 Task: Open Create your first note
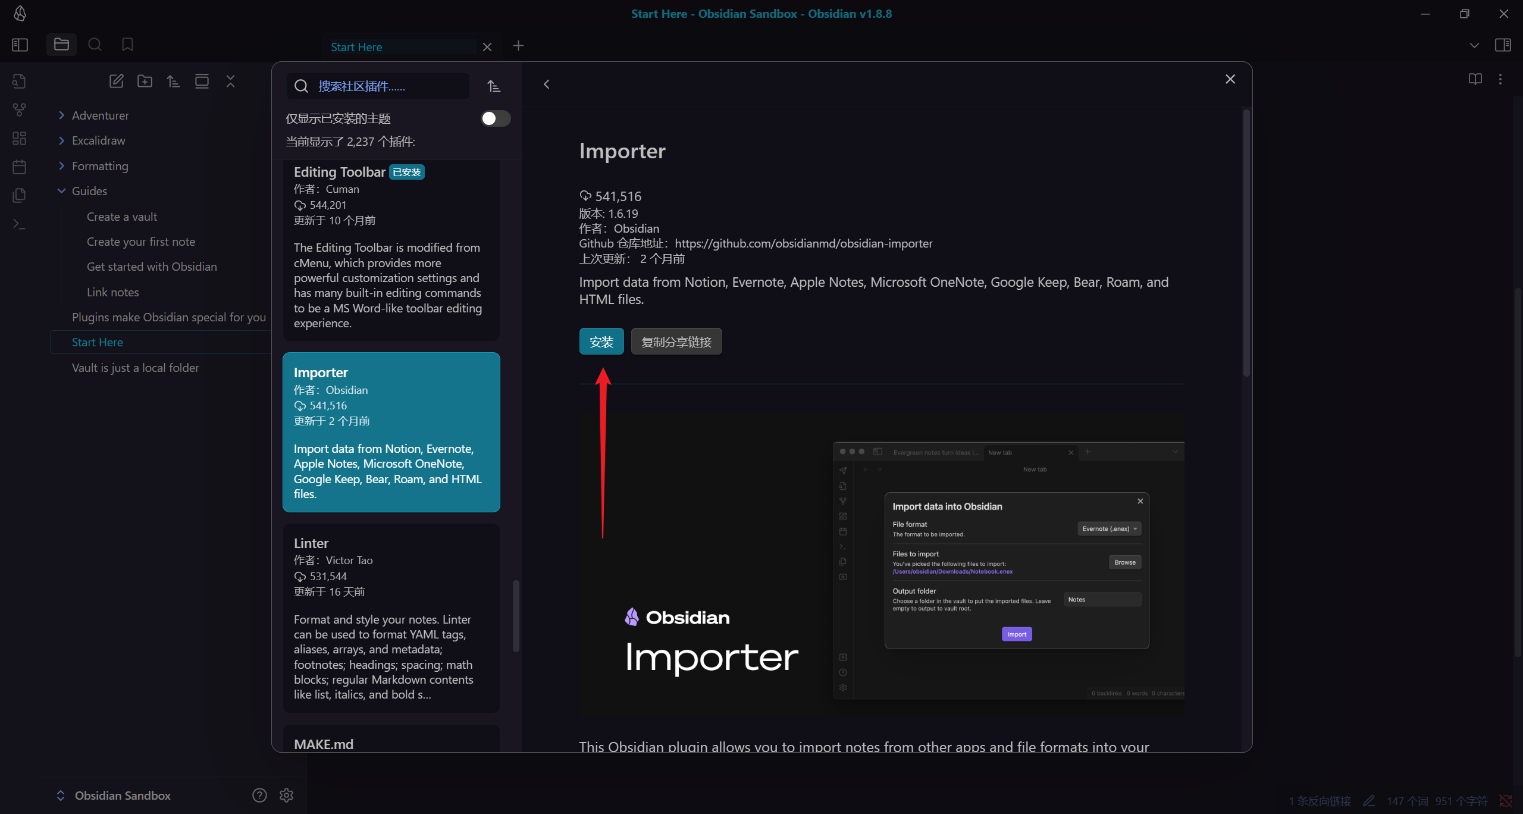[140, 242]
